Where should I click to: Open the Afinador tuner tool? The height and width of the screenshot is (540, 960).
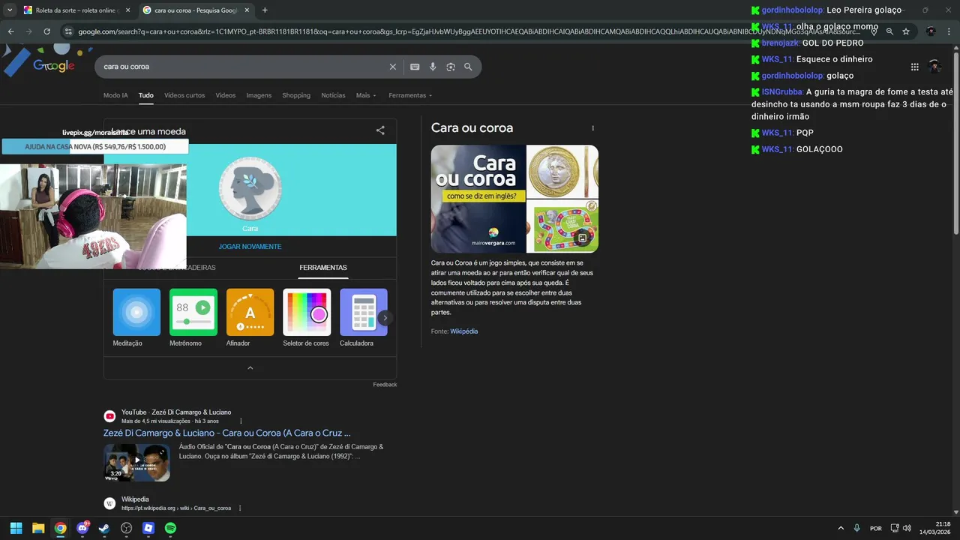(x=250, y=318)
